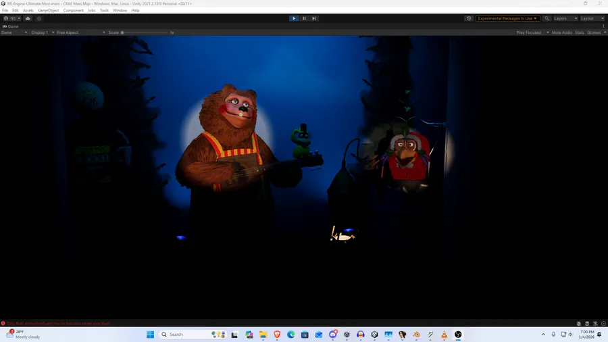Open File Explorer from the taskbar
Viewport: 608px width, 342px height.
point(263,335)
